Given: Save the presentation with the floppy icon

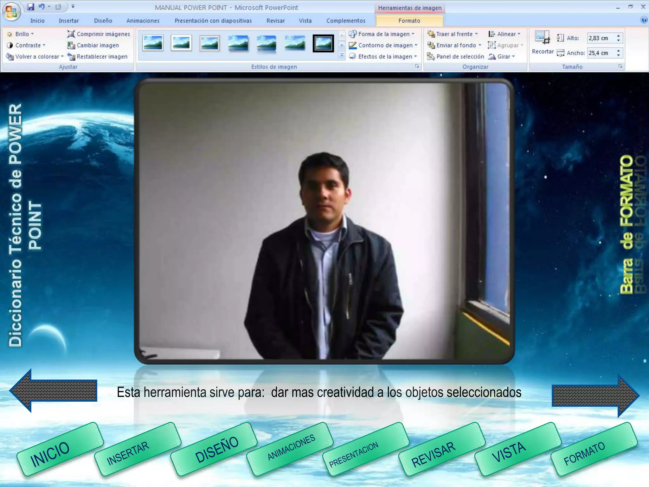Looking at the screenshot, I should click(x=30, y=7).
